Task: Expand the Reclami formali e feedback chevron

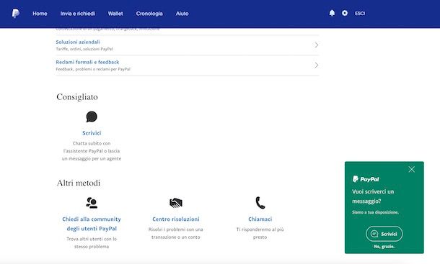Action: coord(317,65)
